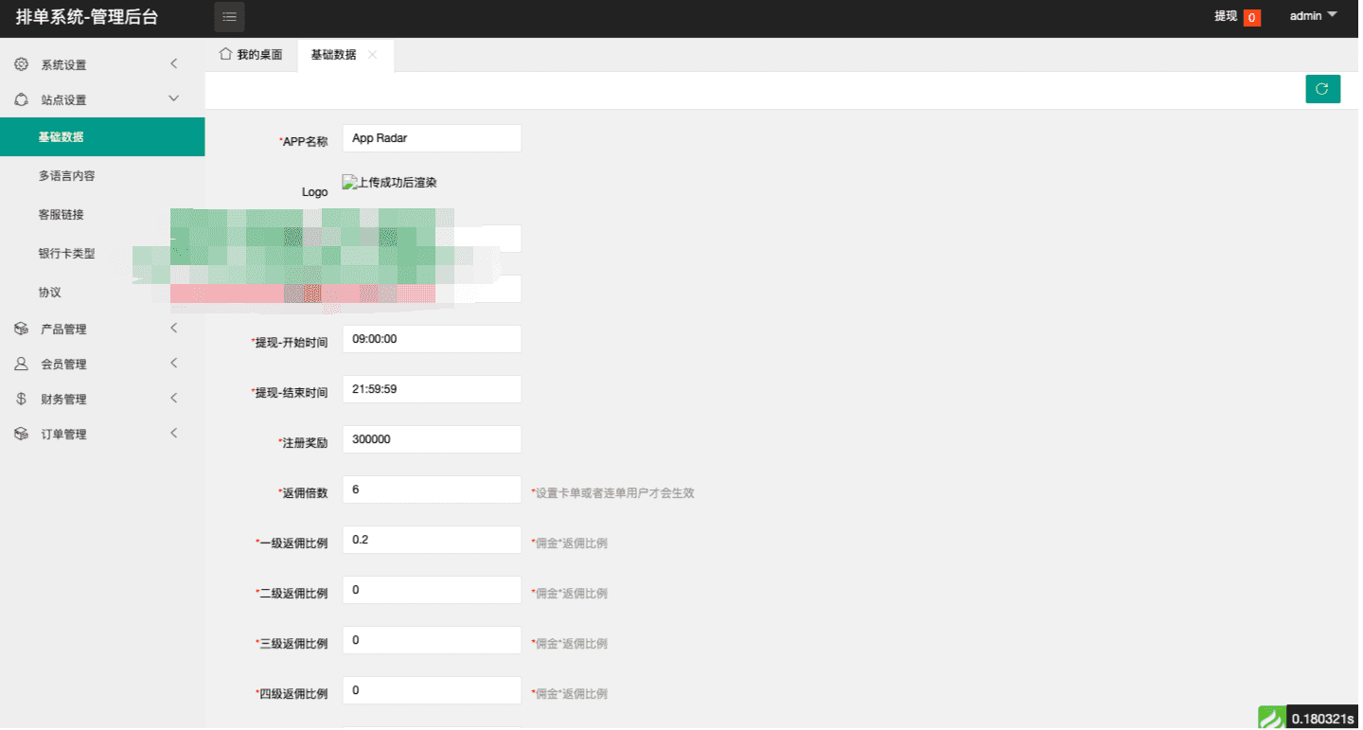Screen dimensions: 1363x730
Task: Close the 基础数据 tab
Action: (372, 55)
